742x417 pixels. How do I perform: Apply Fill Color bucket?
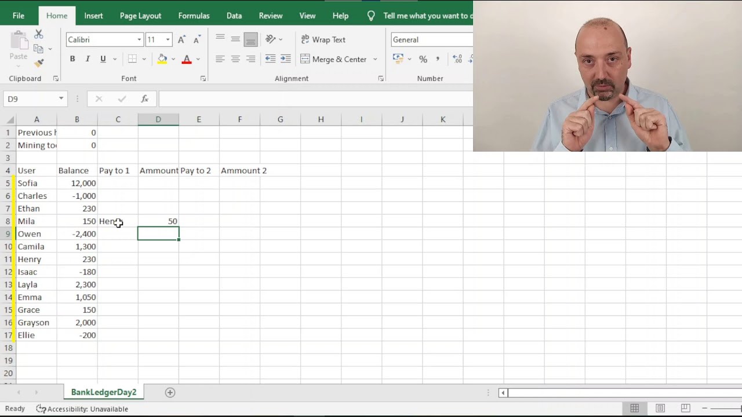coord(162,59)
